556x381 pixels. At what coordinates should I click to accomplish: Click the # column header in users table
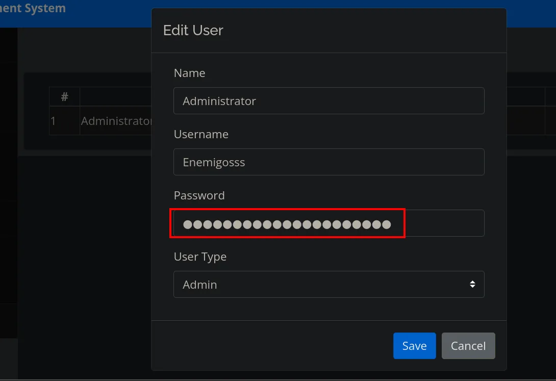coord(65,96)
